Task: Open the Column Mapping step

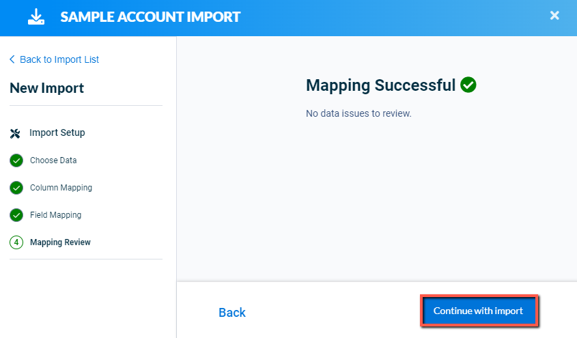Action: 61,188
